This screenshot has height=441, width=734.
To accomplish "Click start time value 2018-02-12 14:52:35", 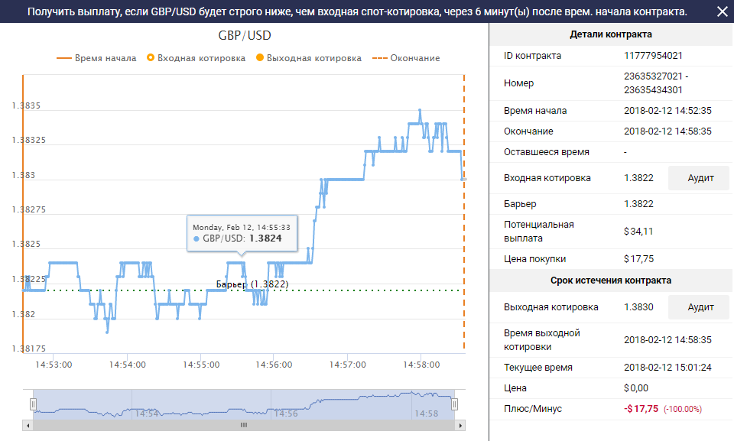I will click(667, 111).
